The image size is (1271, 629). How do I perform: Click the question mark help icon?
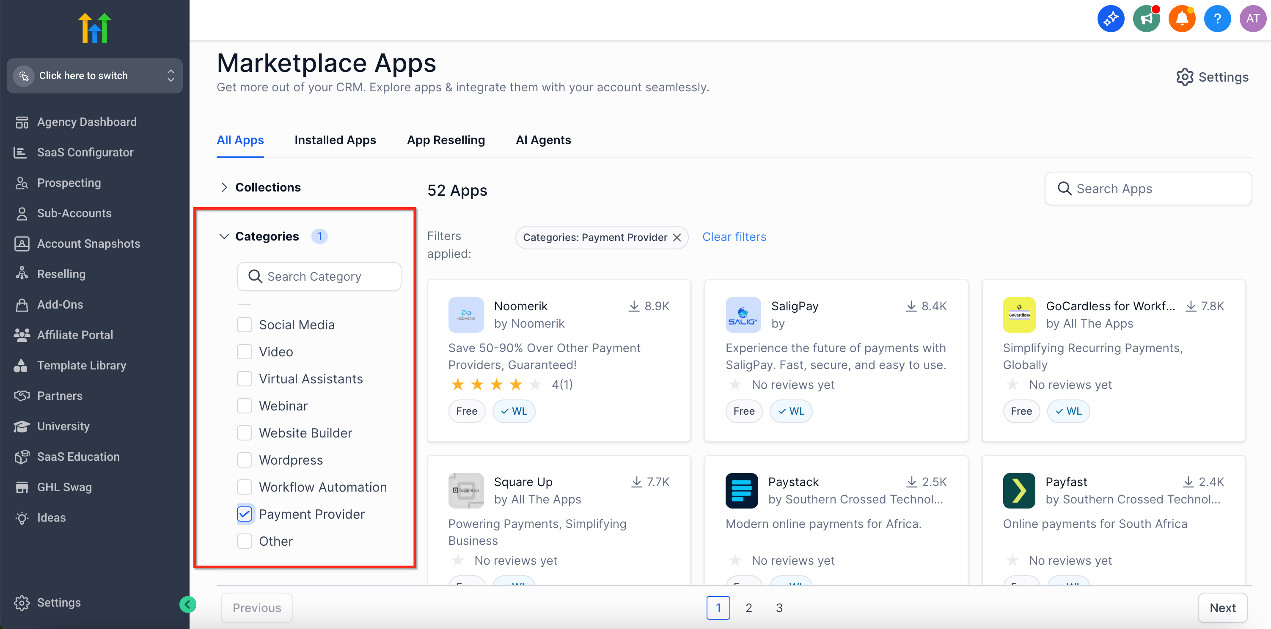click(x=1217, y=19)
